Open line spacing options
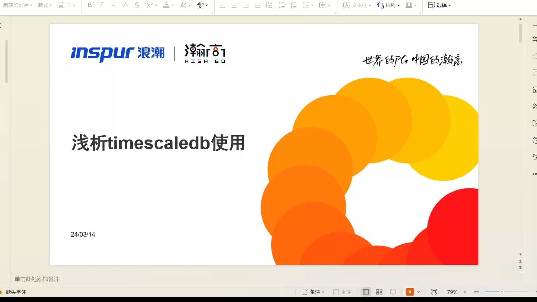 (308, 5)
